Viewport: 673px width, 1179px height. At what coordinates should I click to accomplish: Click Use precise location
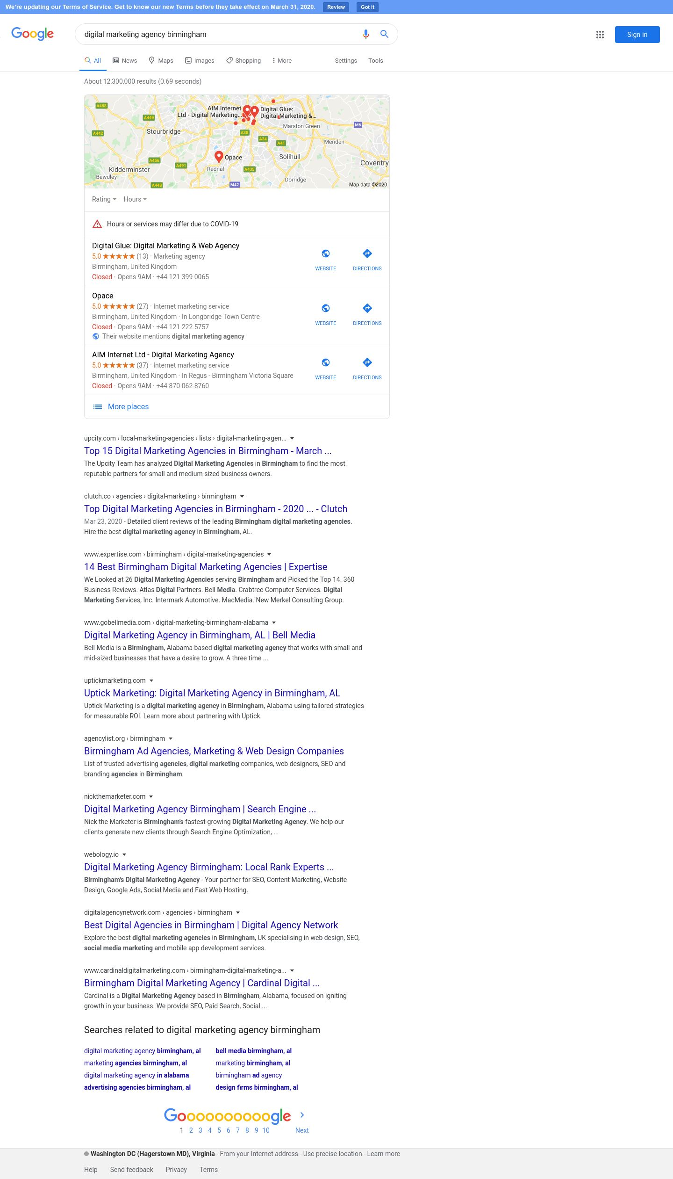pos(332,1154)
